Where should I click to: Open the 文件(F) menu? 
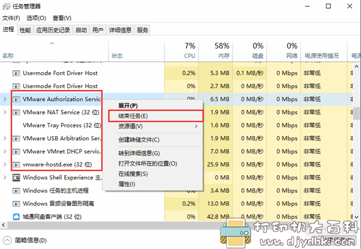(11, 18)
